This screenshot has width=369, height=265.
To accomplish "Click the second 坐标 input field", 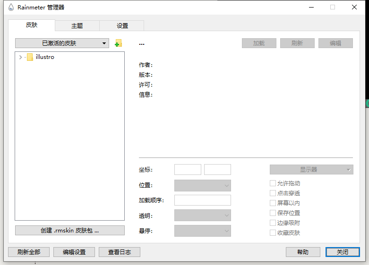I will pos(217,170).
